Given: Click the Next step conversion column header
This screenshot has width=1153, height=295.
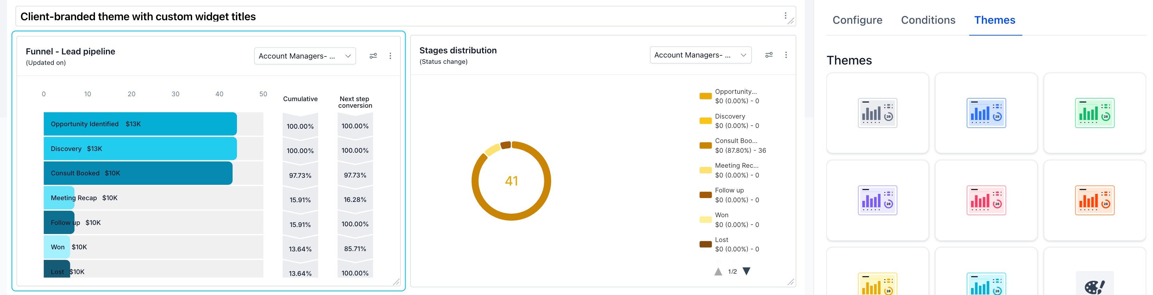Looking at the screenshot, I should click(355, 102).
